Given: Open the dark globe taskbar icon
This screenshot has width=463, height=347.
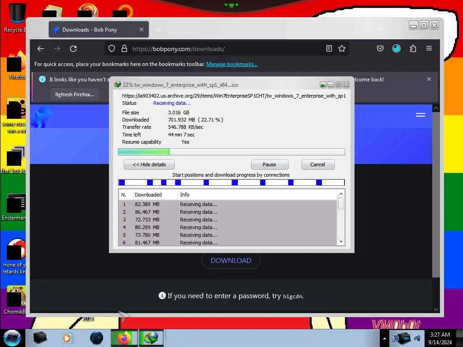Looking at the screenshot, I should (x=97, y=338).
